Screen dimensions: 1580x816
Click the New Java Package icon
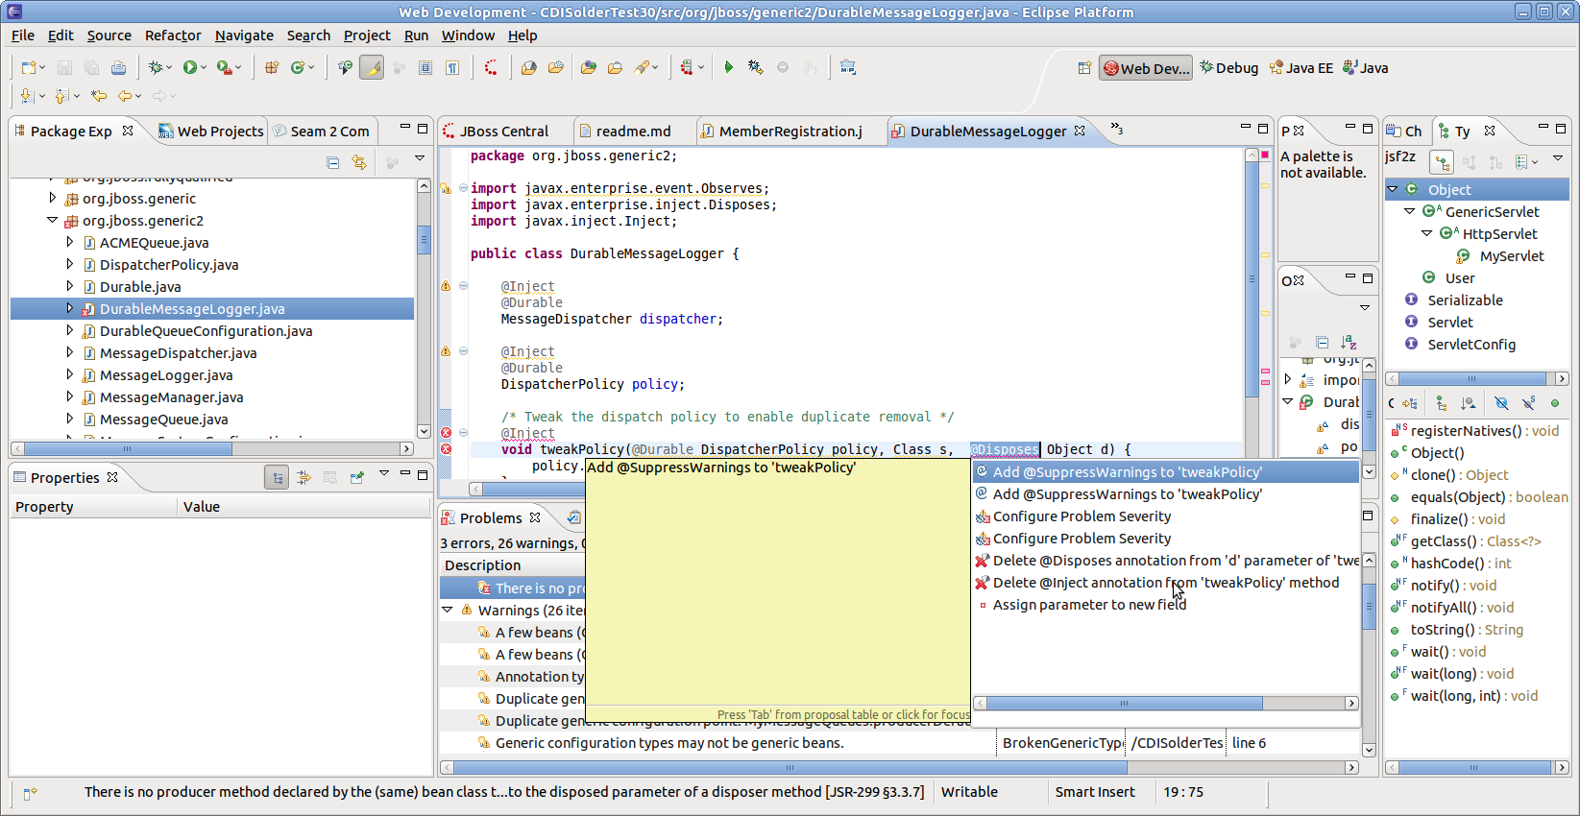272,67
